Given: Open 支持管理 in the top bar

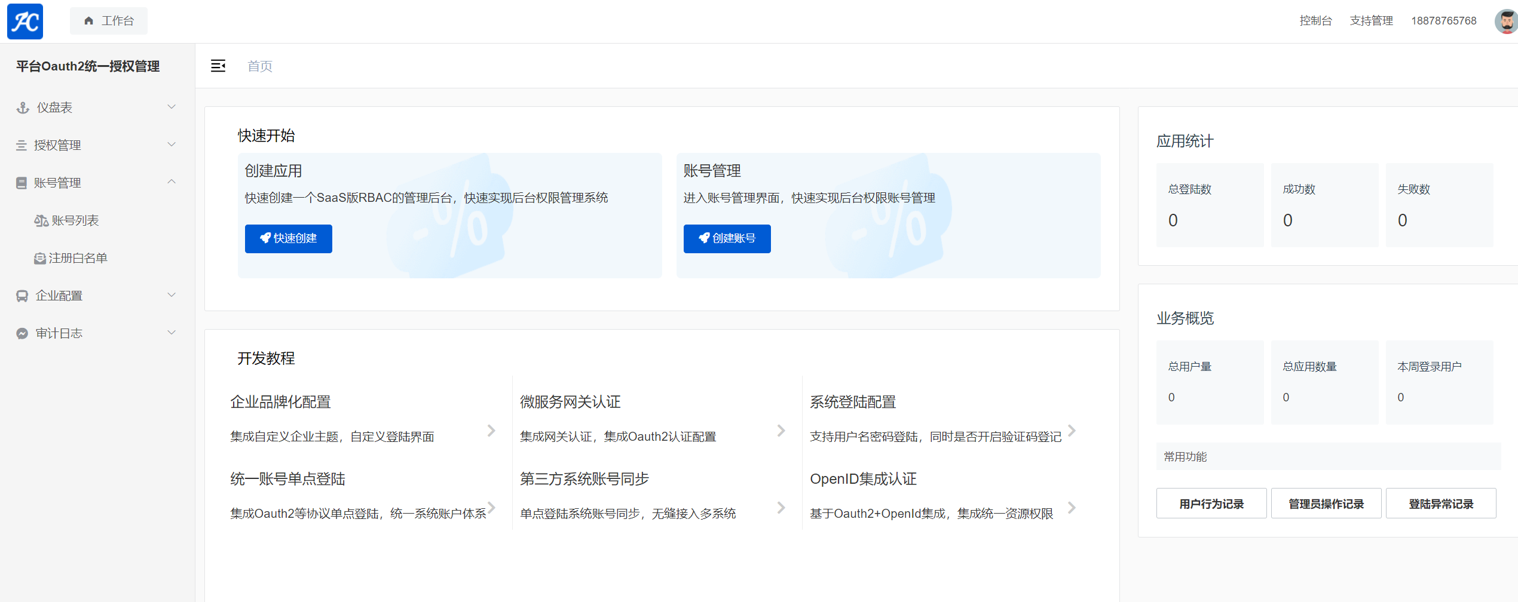Looking at the screenshot, I should point(1372,20).
